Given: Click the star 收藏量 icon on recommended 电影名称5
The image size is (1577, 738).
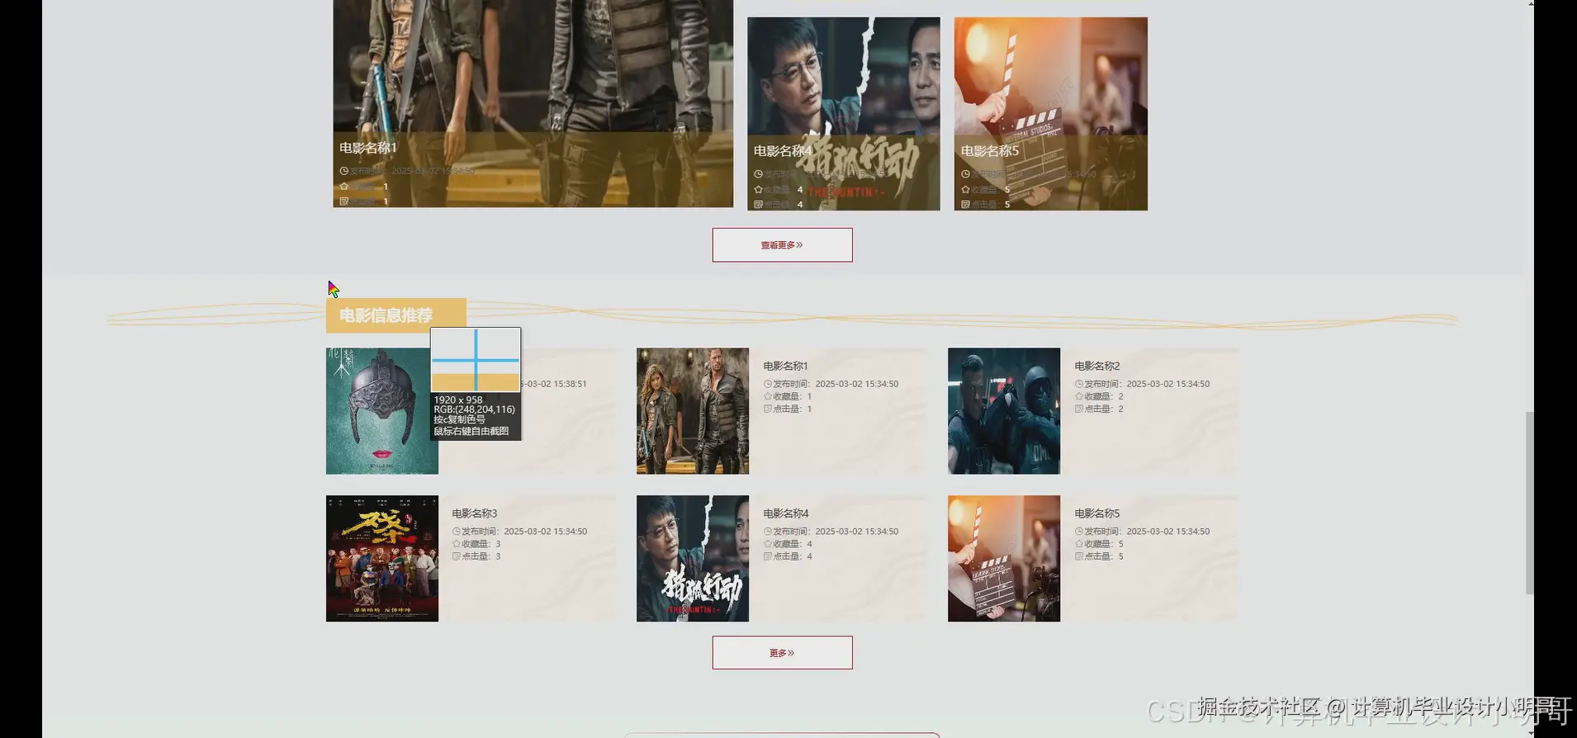Looking at the screenshot, I should (x=1079, y=544).
